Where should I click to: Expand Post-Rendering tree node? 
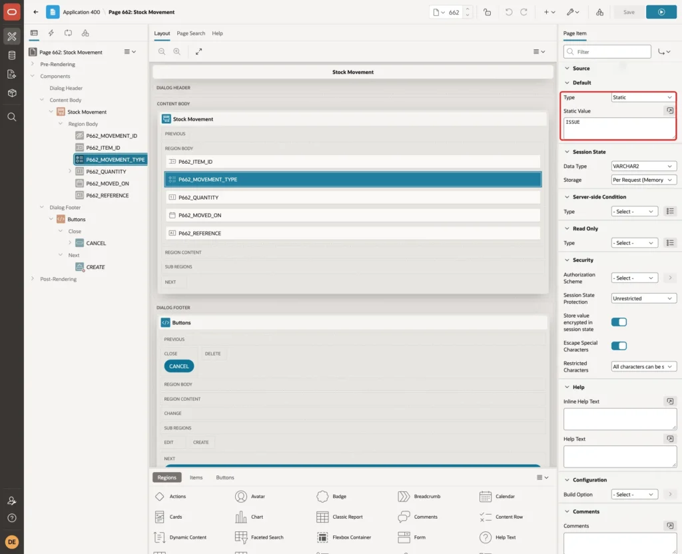pyautogui.click(x=33, y=279)
